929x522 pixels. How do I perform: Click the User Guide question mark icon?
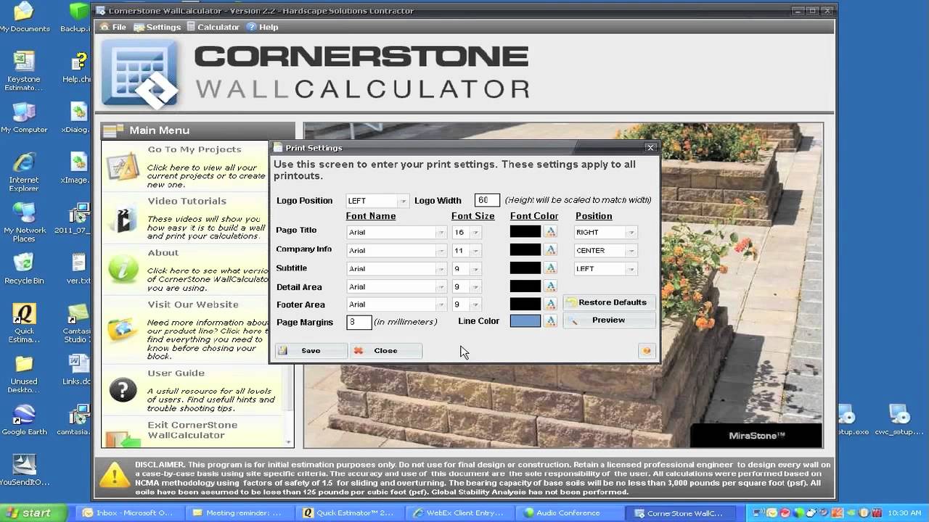122,390
